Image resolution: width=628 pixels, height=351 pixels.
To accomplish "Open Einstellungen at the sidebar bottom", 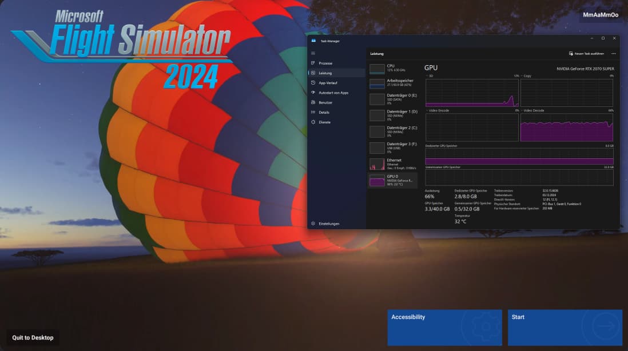I will pyautogui.click(x=336, y=224).
